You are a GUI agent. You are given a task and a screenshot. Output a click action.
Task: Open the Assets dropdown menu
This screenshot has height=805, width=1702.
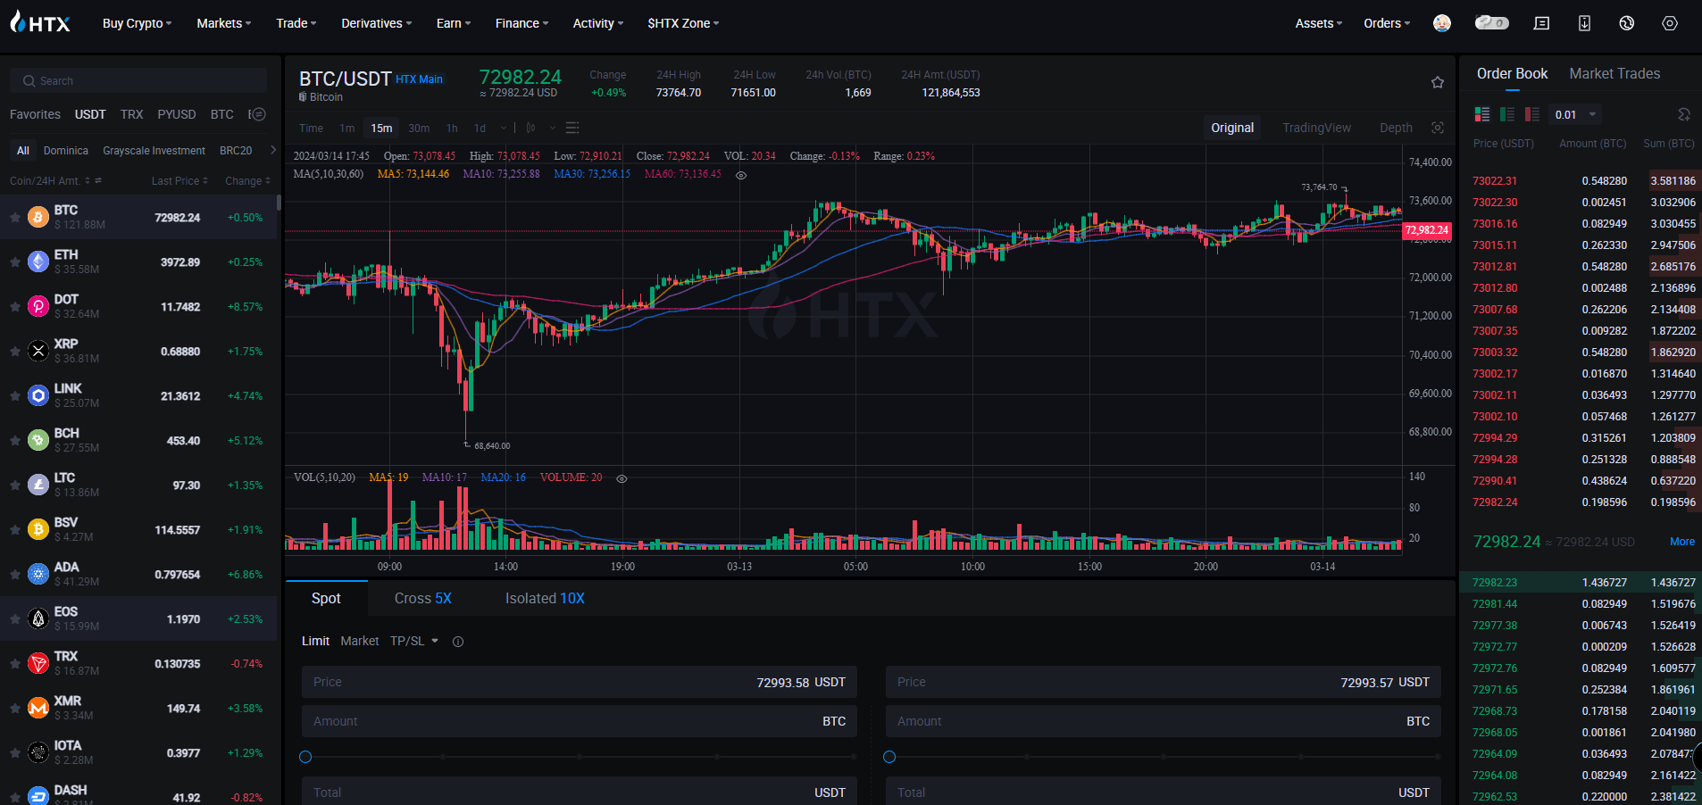coord(1319,23)
